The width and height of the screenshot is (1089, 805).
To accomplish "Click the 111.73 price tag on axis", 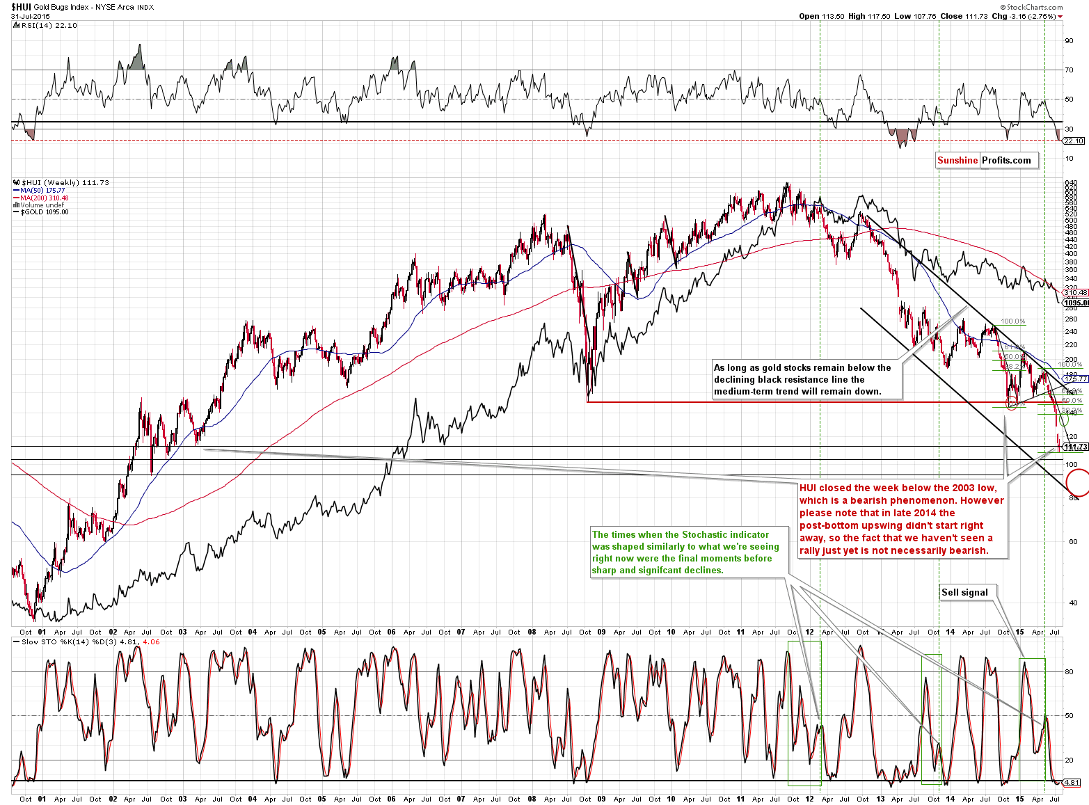I will point(1076,447).
